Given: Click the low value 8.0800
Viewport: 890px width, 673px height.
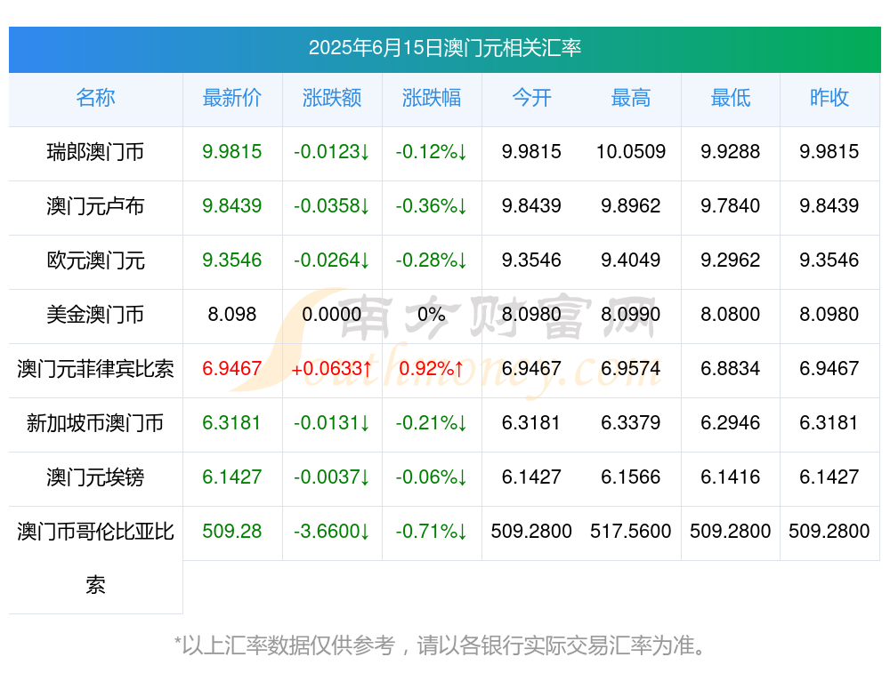Looking at the screenshot, I should [x=731, y=314].
